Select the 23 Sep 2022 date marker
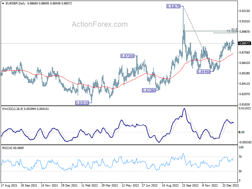Image resolution: width=252 pixels, height=189 pixels. pos(190,186)
